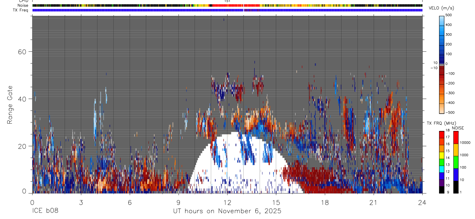Pick the green noise legend swatch
This screenshot has width=475, height=219.
456,162
